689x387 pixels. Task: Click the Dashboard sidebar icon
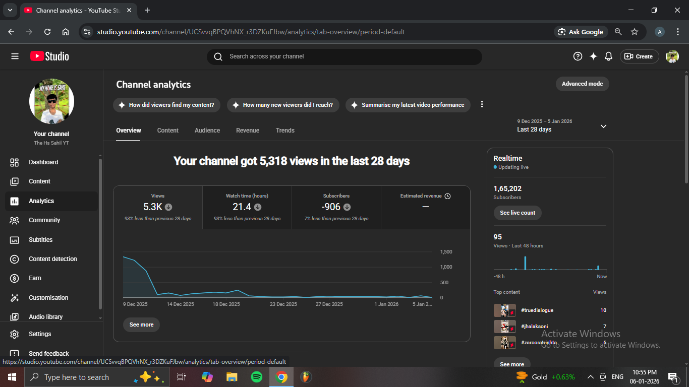(x=15, y=162)
